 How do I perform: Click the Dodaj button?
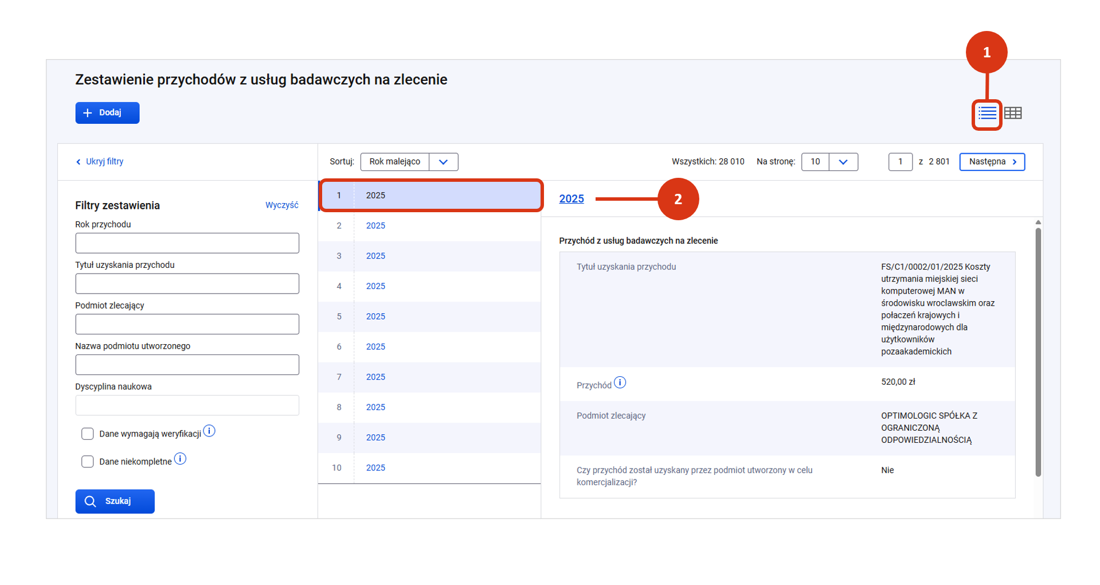[107, 113]
